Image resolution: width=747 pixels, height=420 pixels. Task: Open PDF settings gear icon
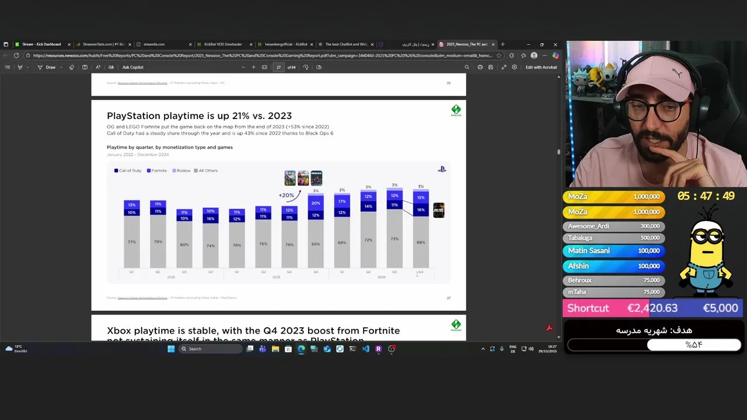(514, 67)
